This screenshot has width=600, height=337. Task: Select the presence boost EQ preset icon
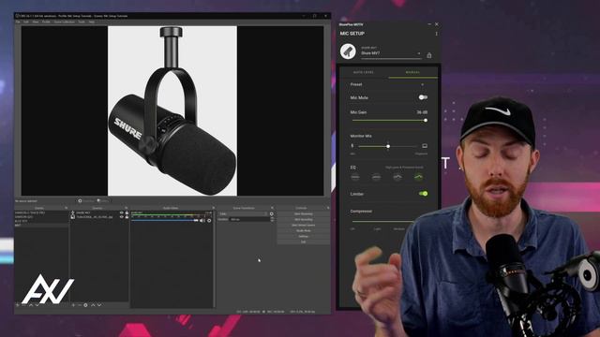[397, 177]
